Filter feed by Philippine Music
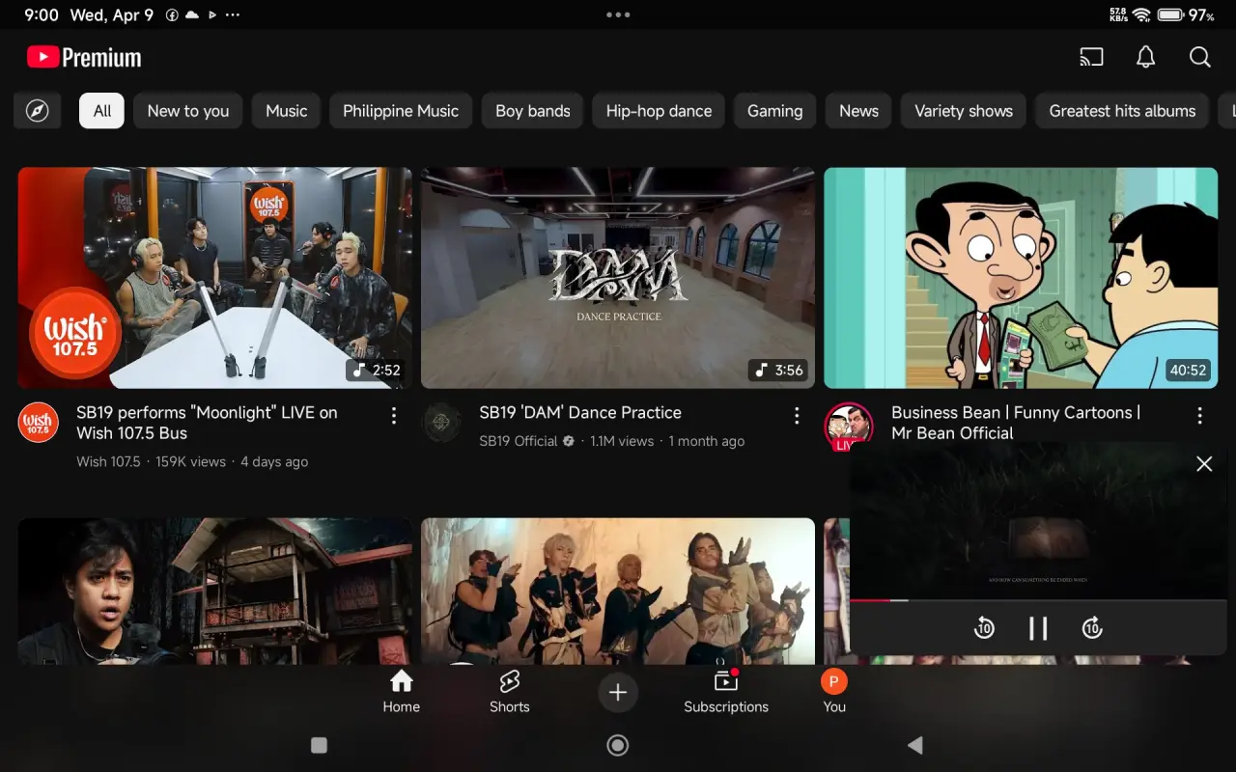 (401, 111)
